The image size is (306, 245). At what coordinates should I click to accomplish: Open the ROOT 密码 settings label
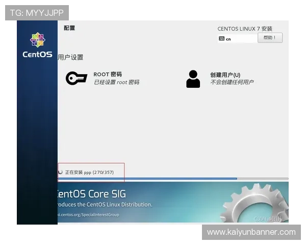(x=108, y=75)
